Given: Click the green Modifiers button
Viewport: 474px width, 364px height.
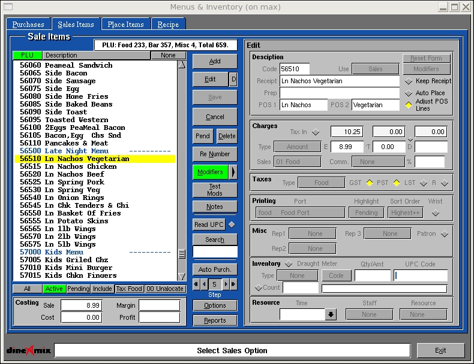Looking at the screenshot, I should pyautogui.click(x=211, y=172).
